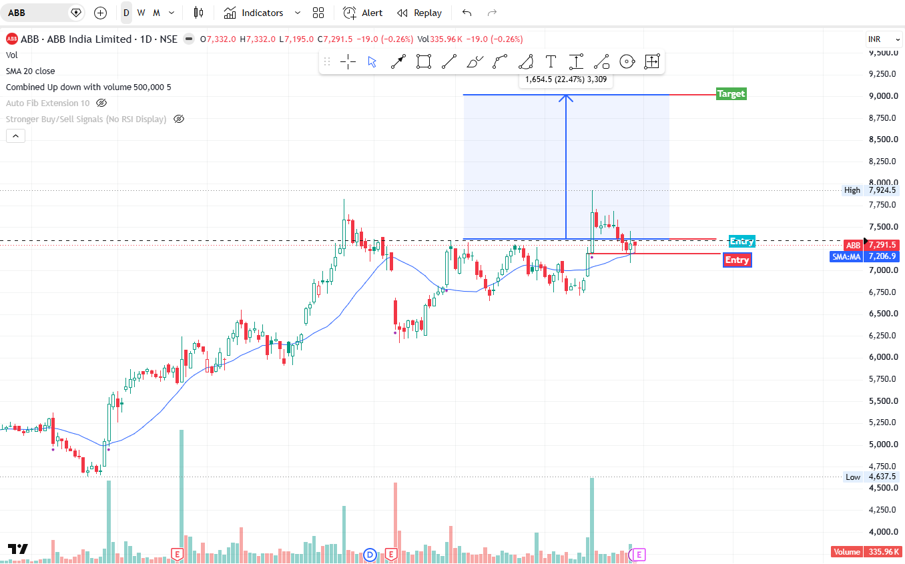Expand the arrow next to Indicators
The image size is (905, 564).
click(298, 13)
